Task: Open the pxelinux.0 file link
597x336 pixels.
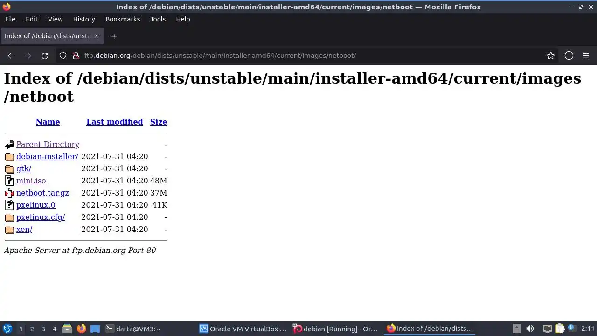Action: [x=35, y=205]
